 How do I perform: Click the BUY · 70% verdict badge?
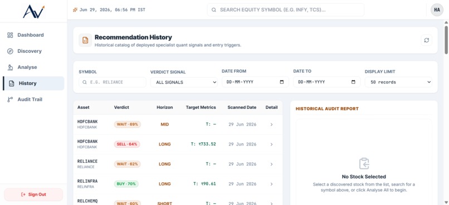tap(126, 184)
